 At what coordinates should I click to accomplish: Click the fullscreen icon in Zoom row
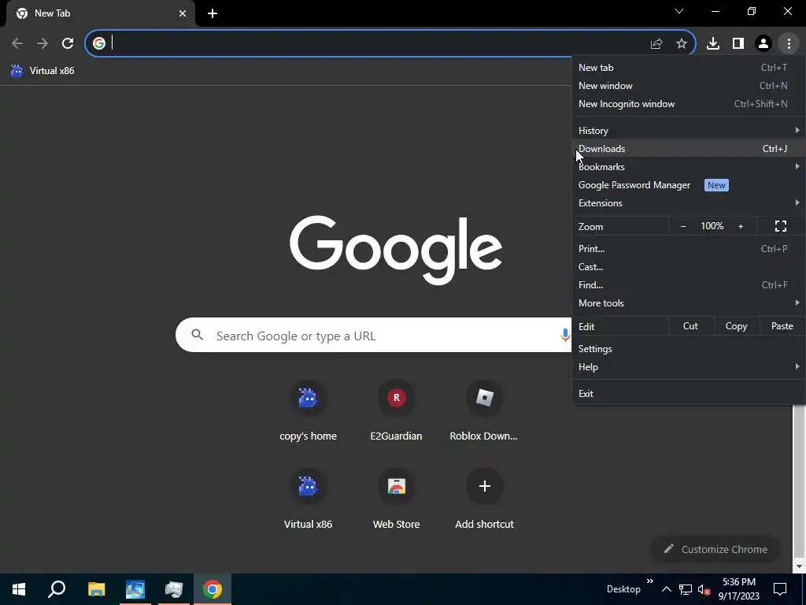coord(781,226)
